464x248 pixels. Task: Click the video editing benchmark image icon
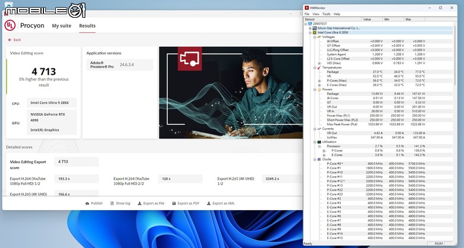190,59
